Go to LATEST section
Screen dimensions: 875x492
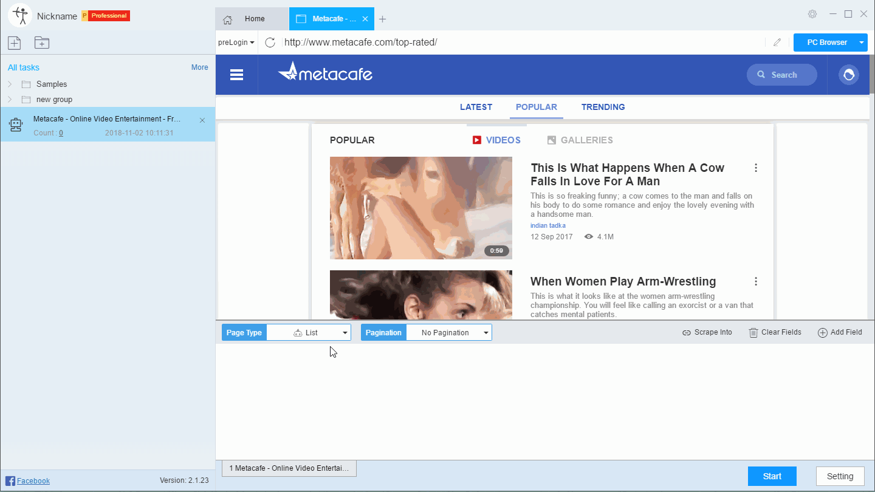pos(476,107)
